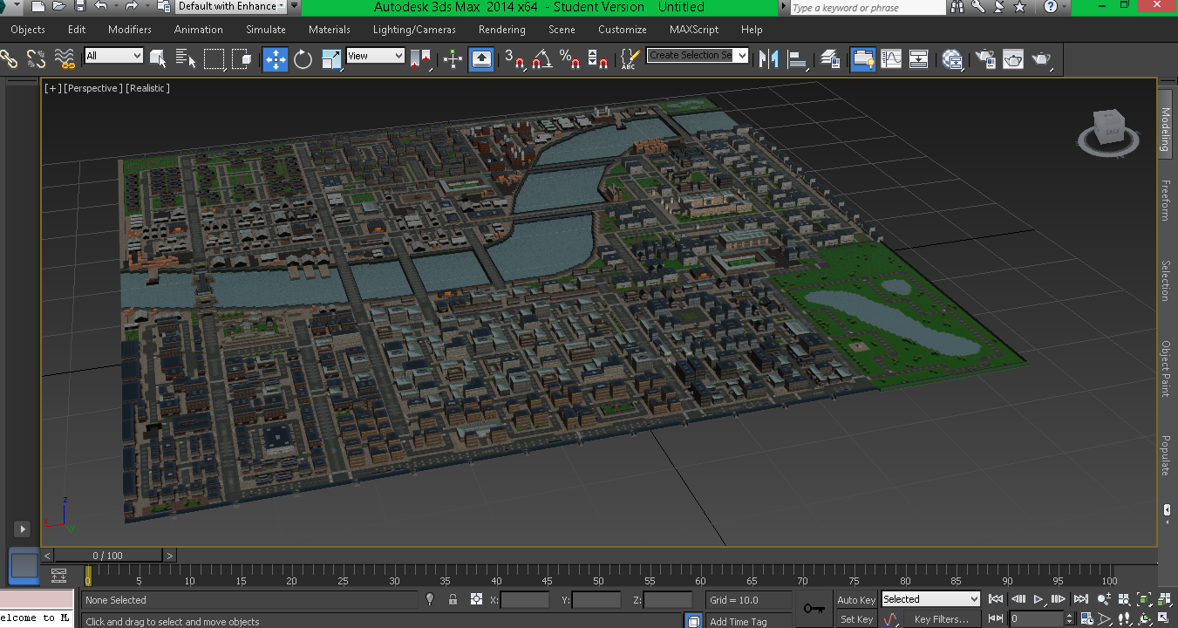Click the Mirror tool icon
Image resolution: width=1178 pixels, height=628 pixels.
pos(768,59)
